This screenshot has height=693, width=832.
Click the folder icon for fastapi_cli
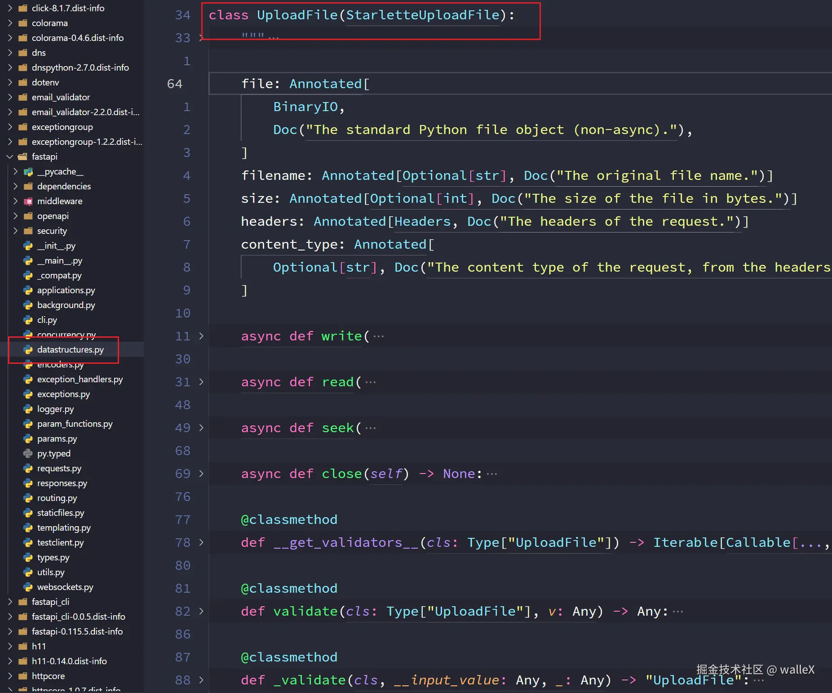(x=23, y=602)
